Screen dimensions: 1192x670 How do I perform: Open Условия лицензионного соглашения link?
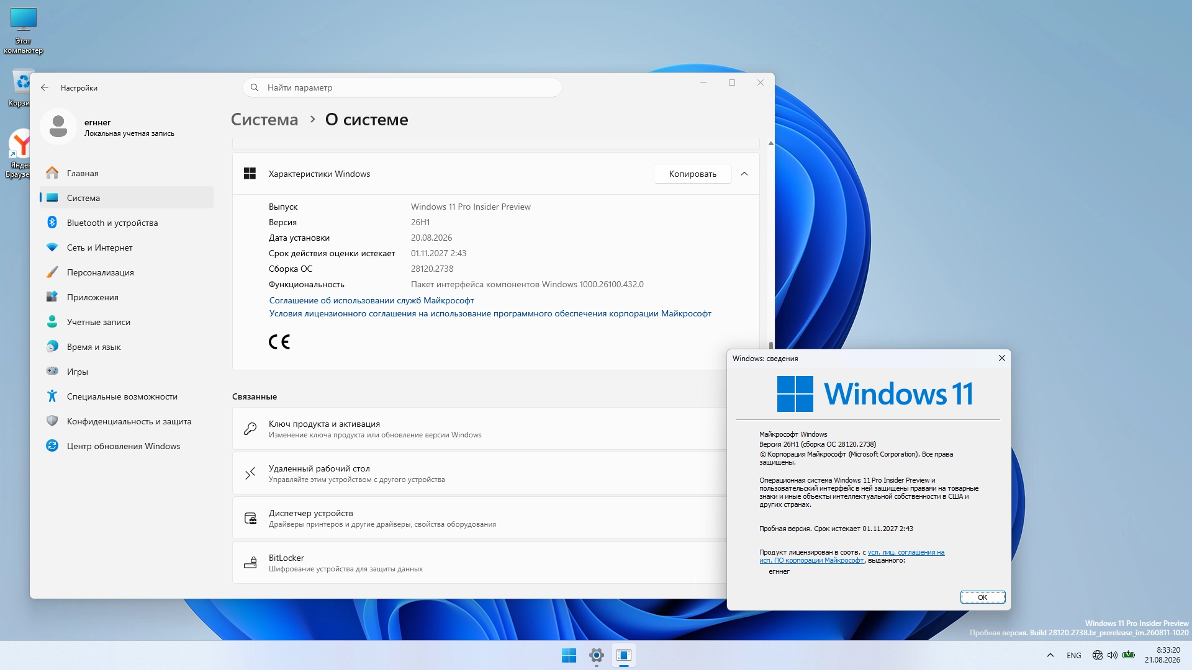[x=490, y=313]
